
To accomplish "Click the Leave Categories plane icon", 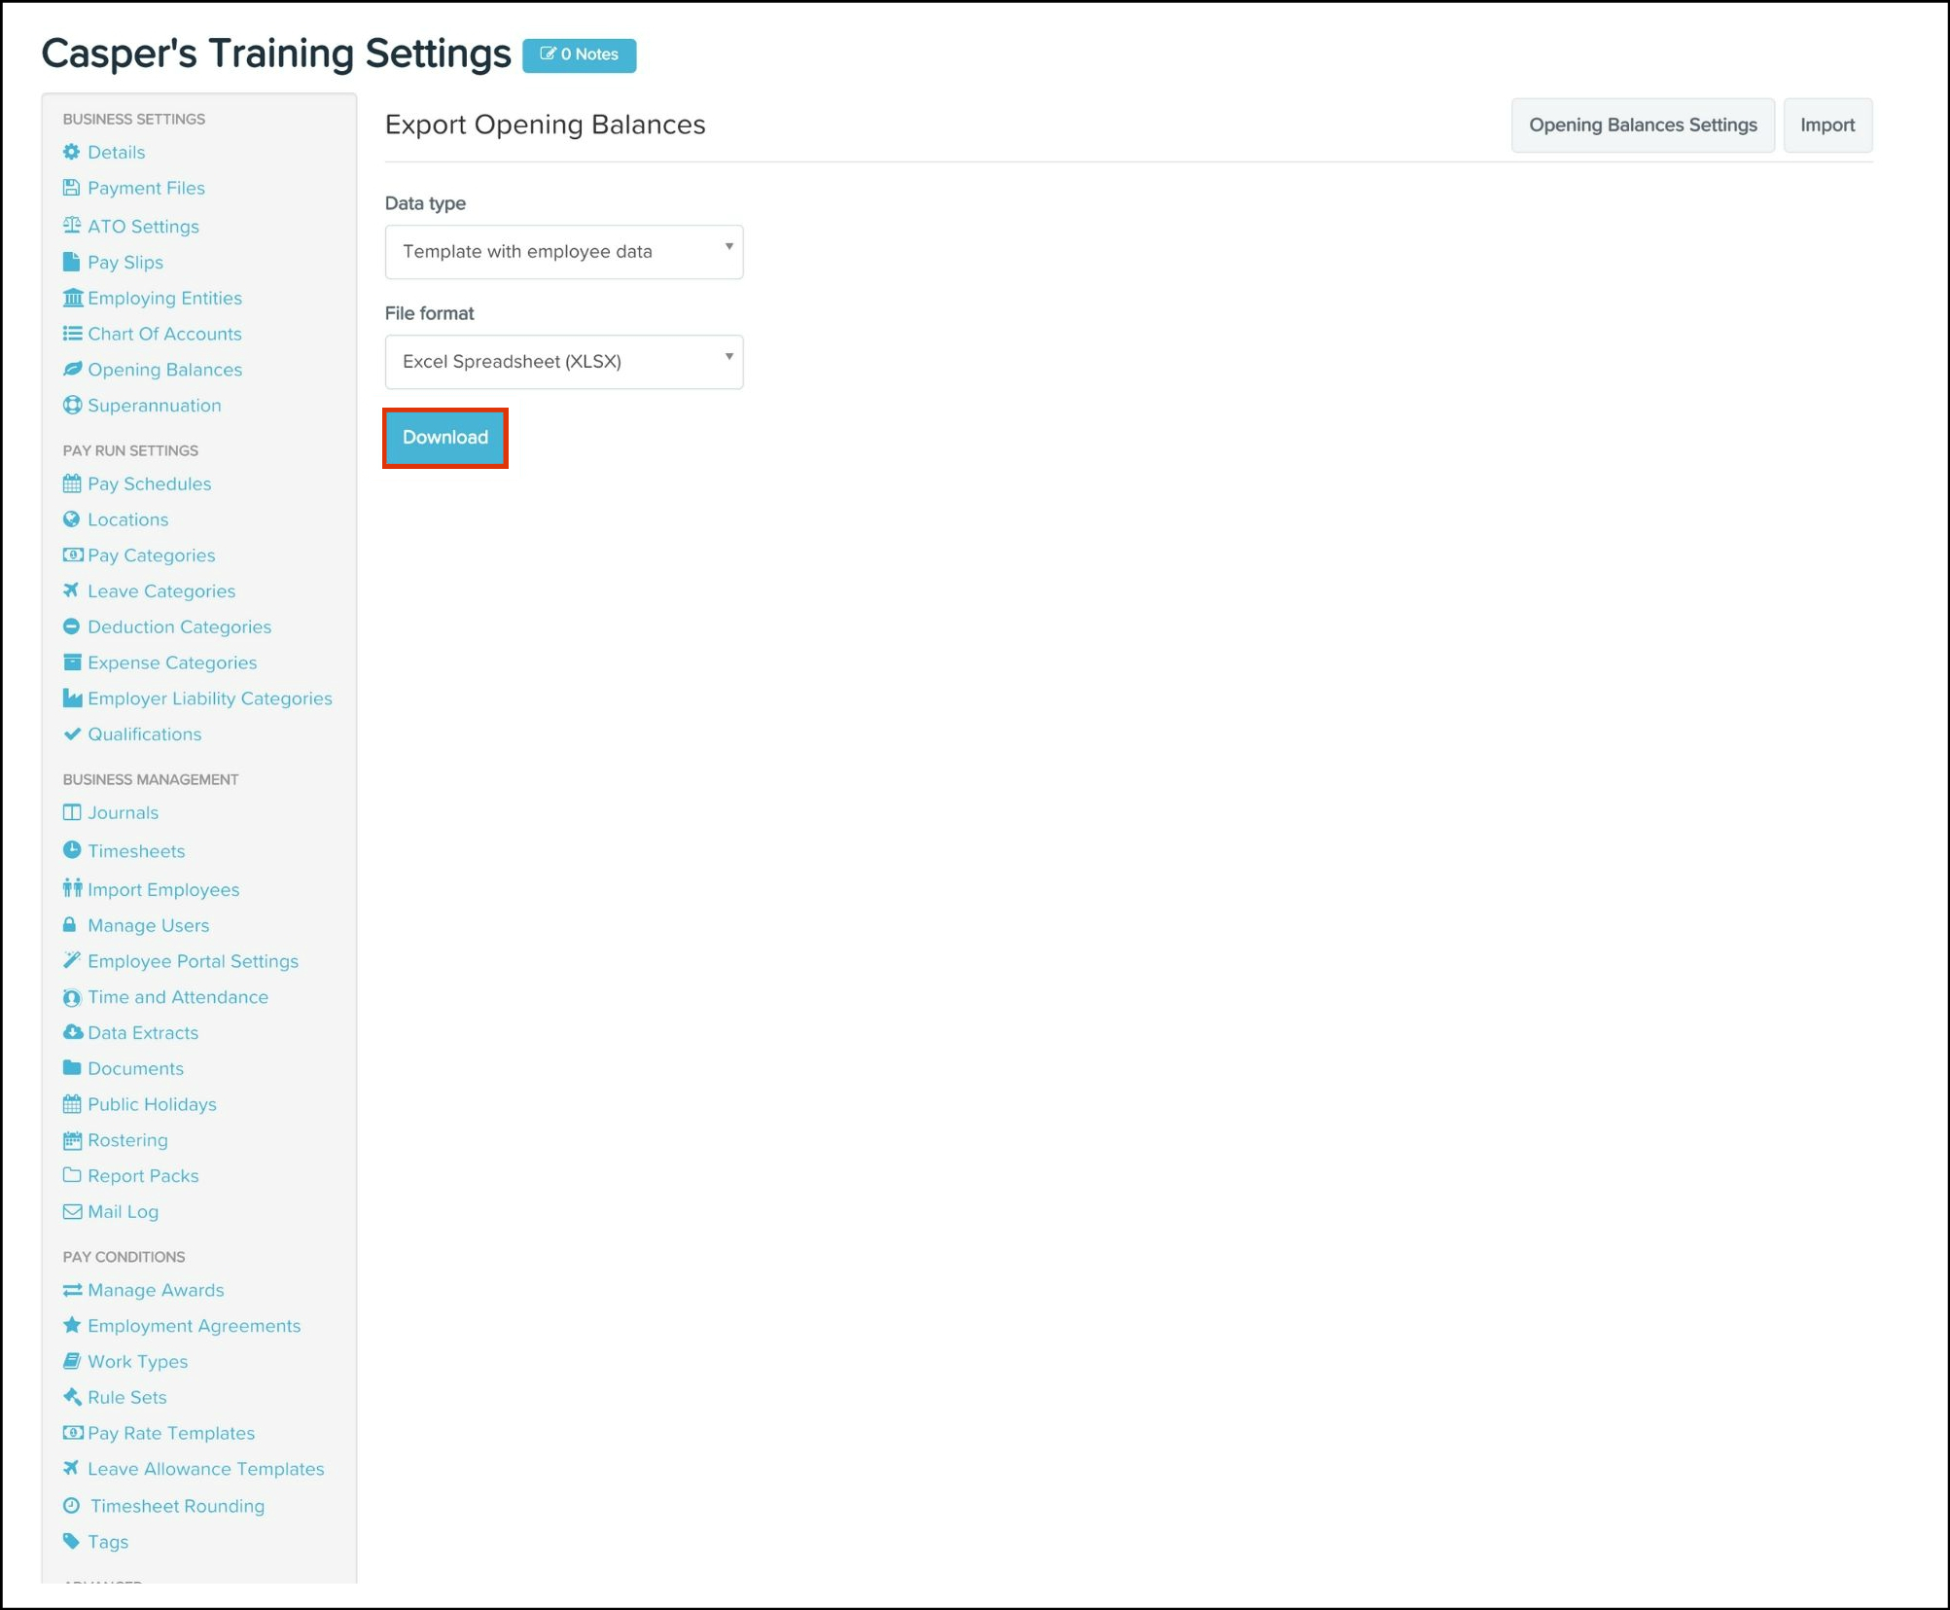I will point(71,590).
